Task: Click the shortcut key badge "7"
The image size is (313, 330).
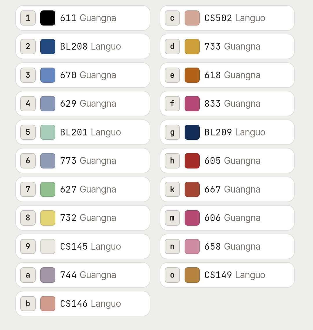Action: click(x=28, y=189)
